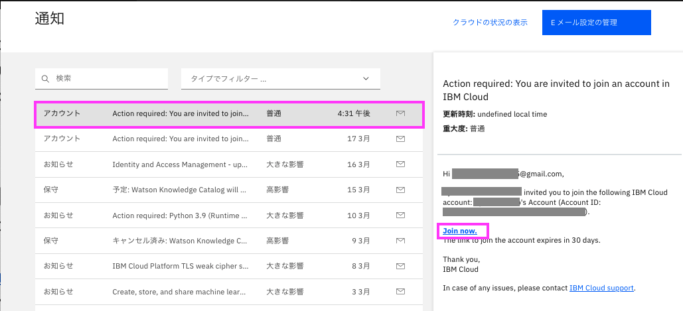Click the 通知 page heading
The image size is (683, 311).
pos(50,19)
